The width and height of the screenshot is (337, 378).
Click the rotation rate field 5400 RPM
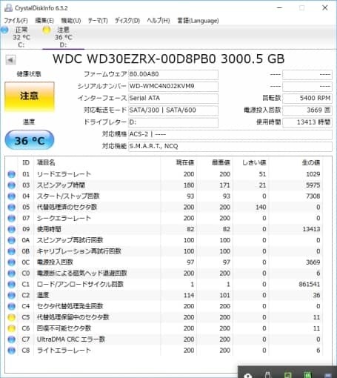[307, 99]
